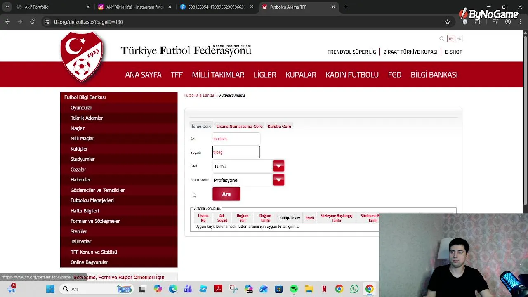Open the FGD menu item

point(394,75)
